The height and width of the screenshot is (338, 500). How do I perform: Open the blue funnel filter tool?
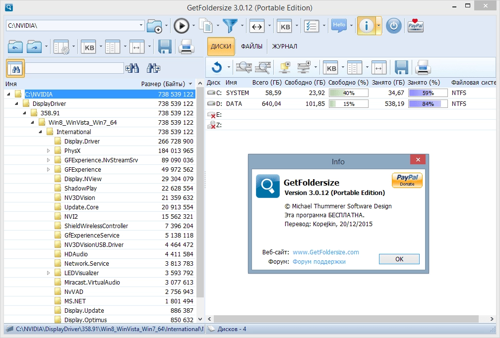coord(230,26)
